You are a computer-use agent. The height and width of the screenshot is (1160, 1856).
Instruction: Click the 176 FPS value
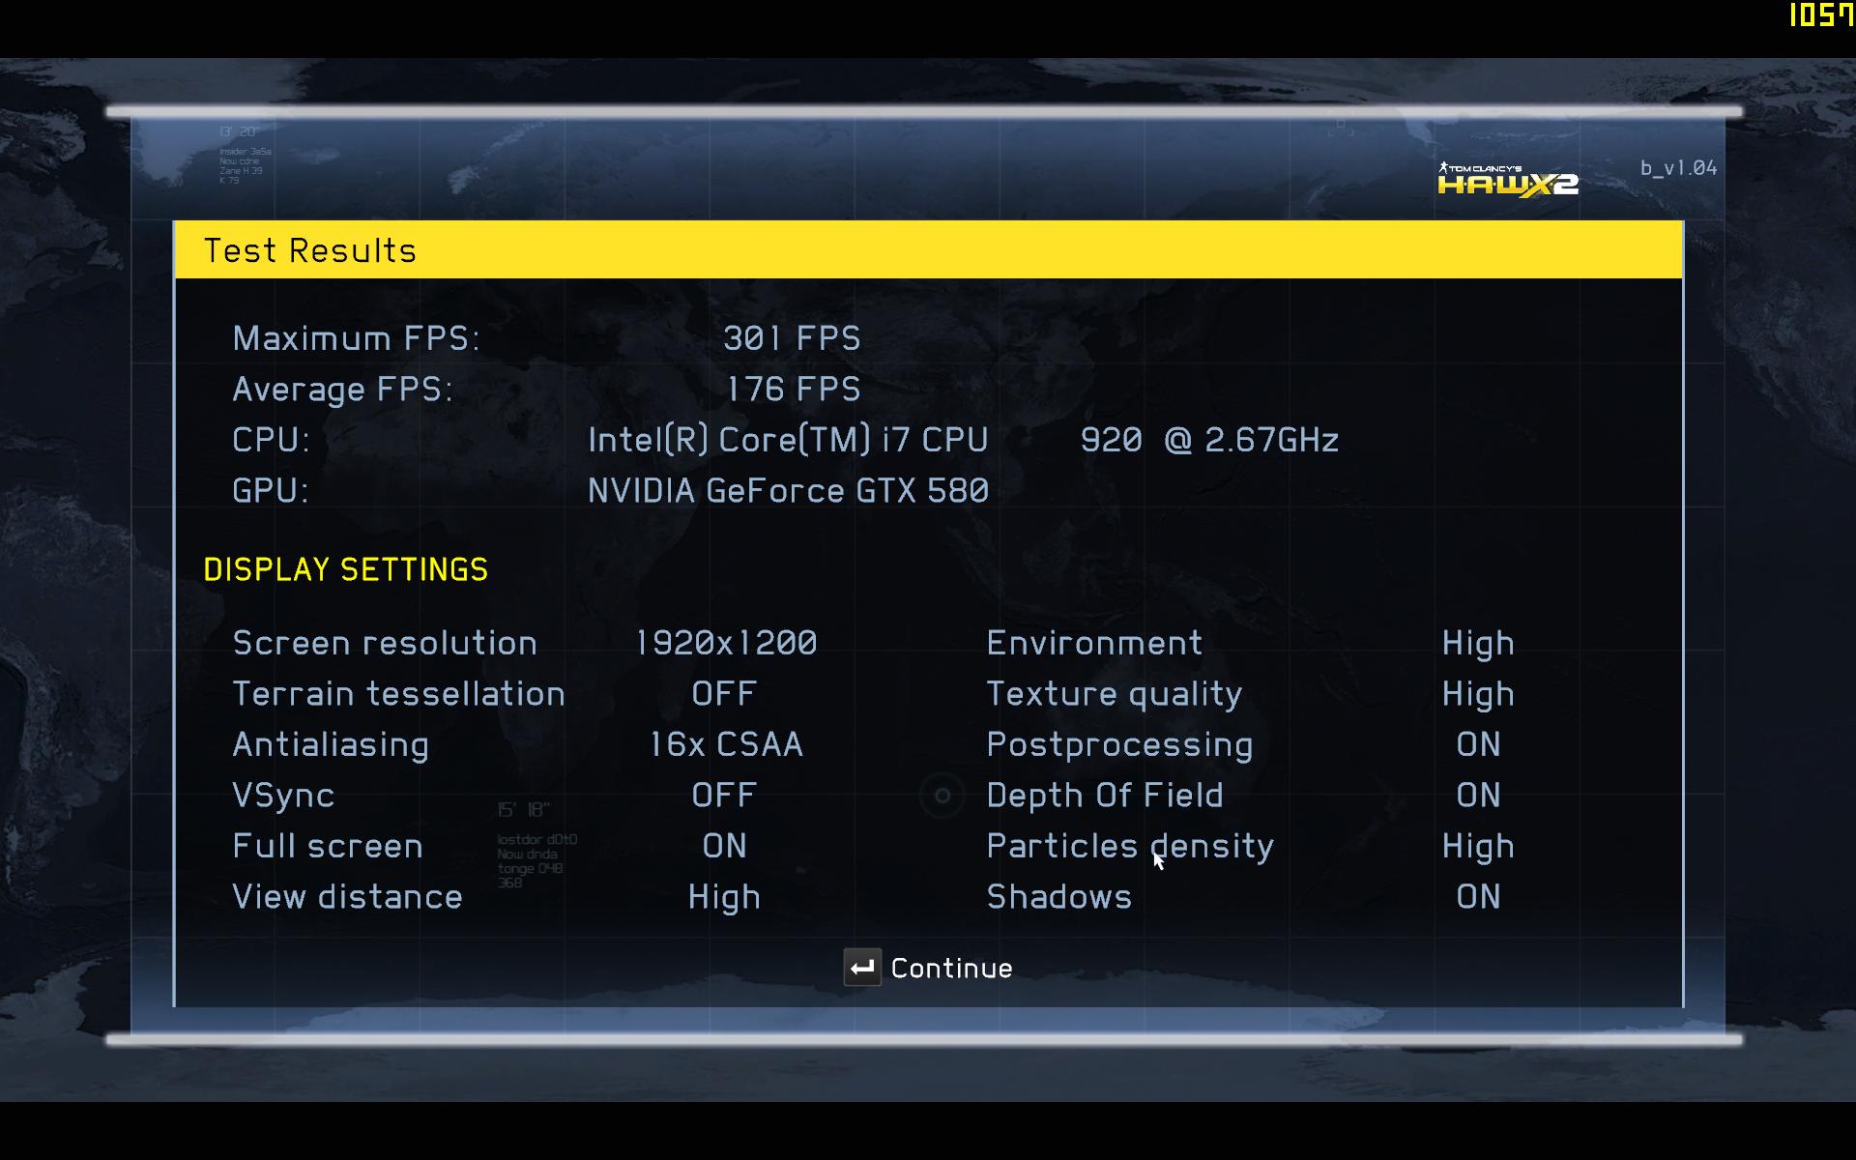point(794,389)
